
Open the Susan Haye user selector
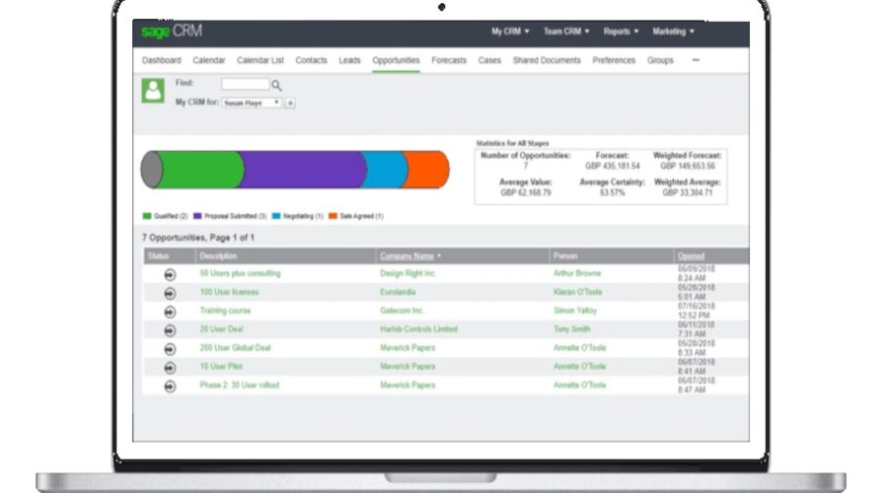click(x=251, y=103)
